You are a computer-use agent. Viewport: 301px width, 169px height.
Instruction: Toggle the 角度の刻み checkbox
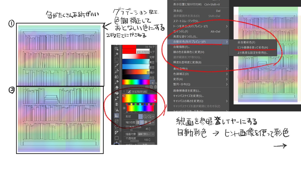(127, 127)
